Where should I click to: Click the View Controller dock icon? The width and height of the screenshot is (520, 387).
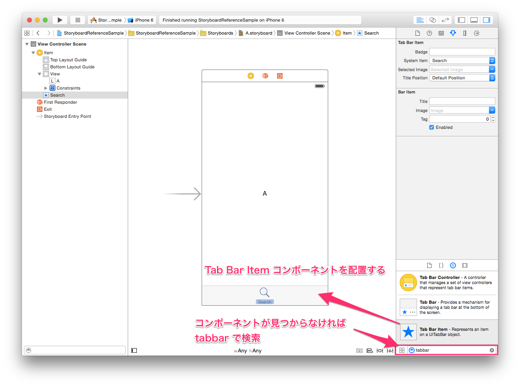pyautogui.click(x=251, y=76)
